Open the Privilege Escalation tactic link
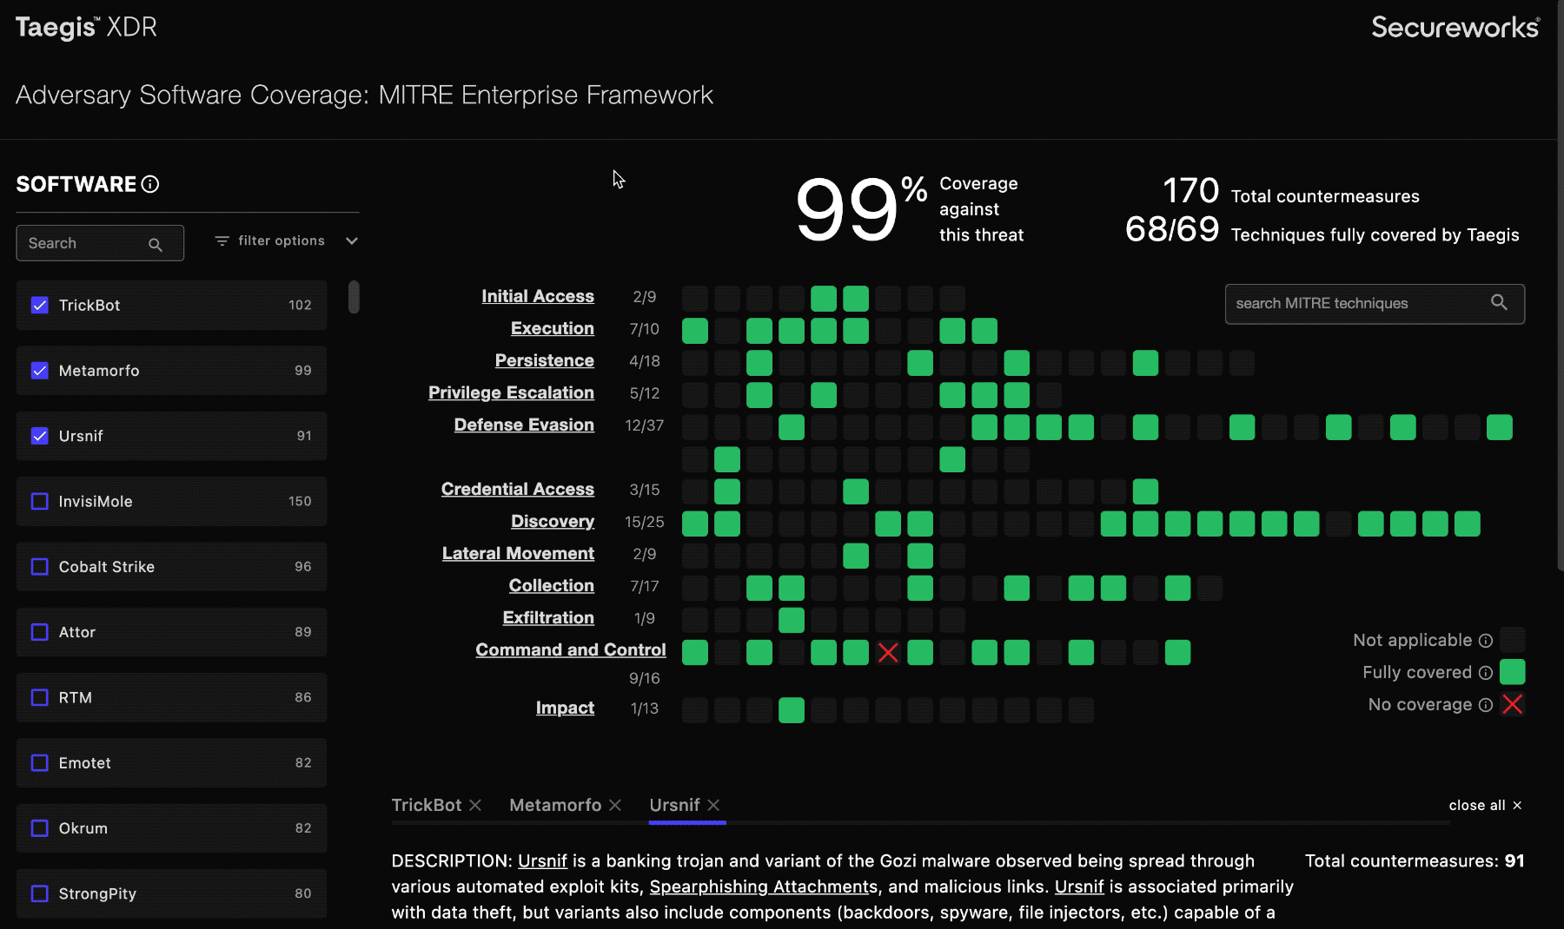This screenshot has width=1564, height=929. pos(511,392)
